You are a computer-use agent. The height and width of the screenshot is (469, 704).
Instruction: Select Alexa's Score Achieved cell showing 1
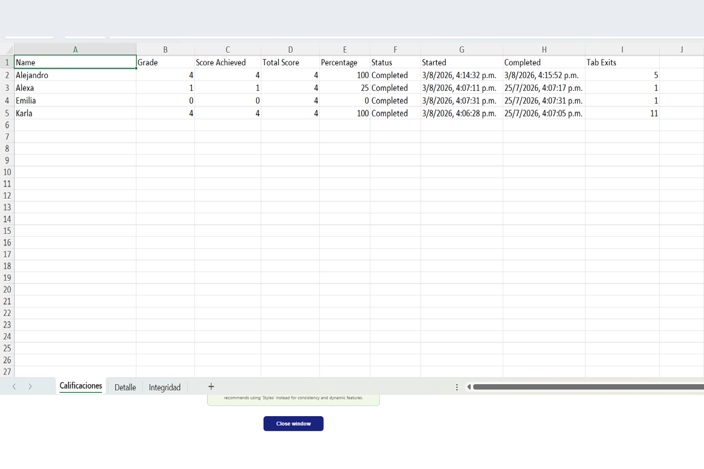[227, 88]
